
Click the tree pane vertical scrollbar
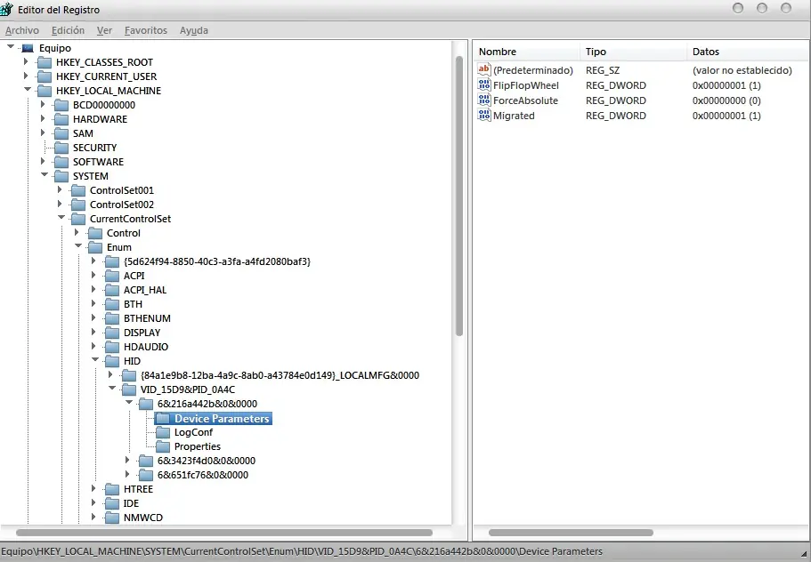tap(458, 197)
